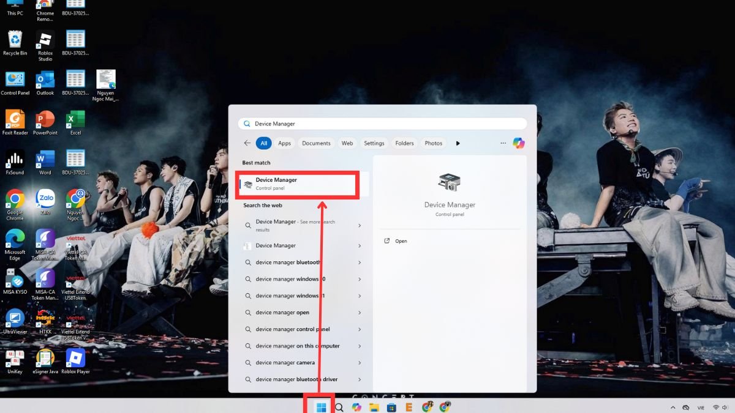Open the HTKK application
735x413 pixels.
[x=45, y=319]
